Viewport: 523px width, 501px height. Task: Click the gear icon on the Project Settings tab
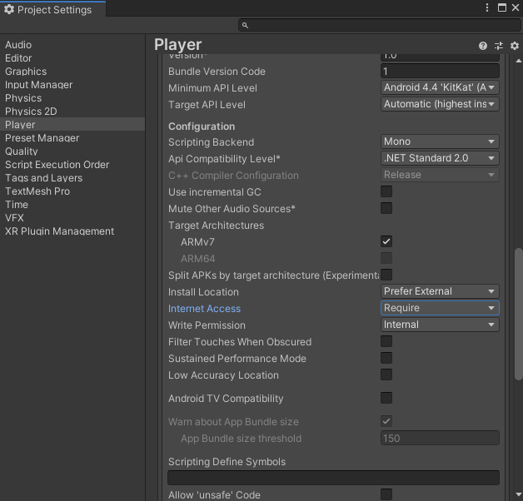point(9,9)
